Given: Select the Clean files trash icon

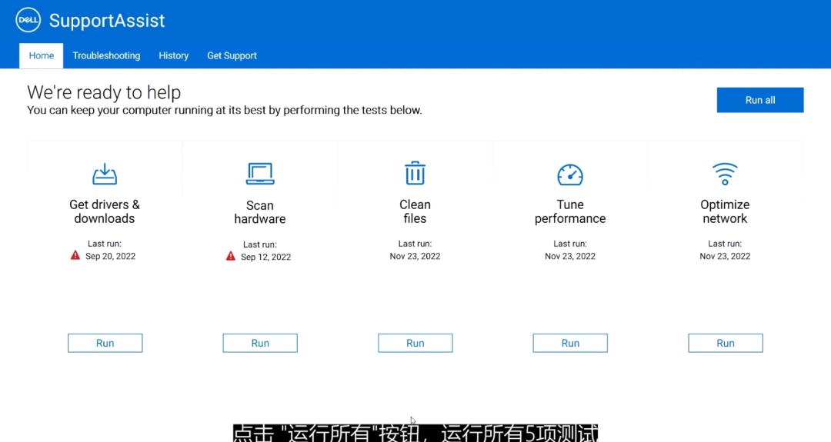Looking at the screenshot, I should [415, 173].
